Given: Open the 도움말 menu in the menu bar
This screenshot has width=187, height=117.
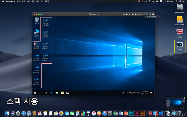Looking at the screenshot, I should pos(47,1).
